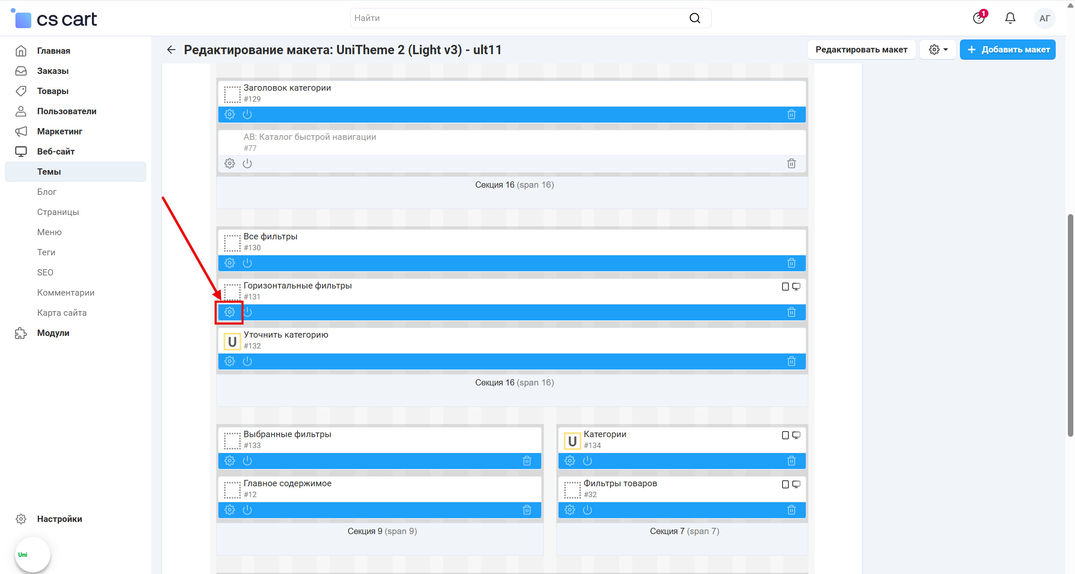The image size is (1075, 574).
Task: Open settings for Категории block #134
Action: [569, 461]
